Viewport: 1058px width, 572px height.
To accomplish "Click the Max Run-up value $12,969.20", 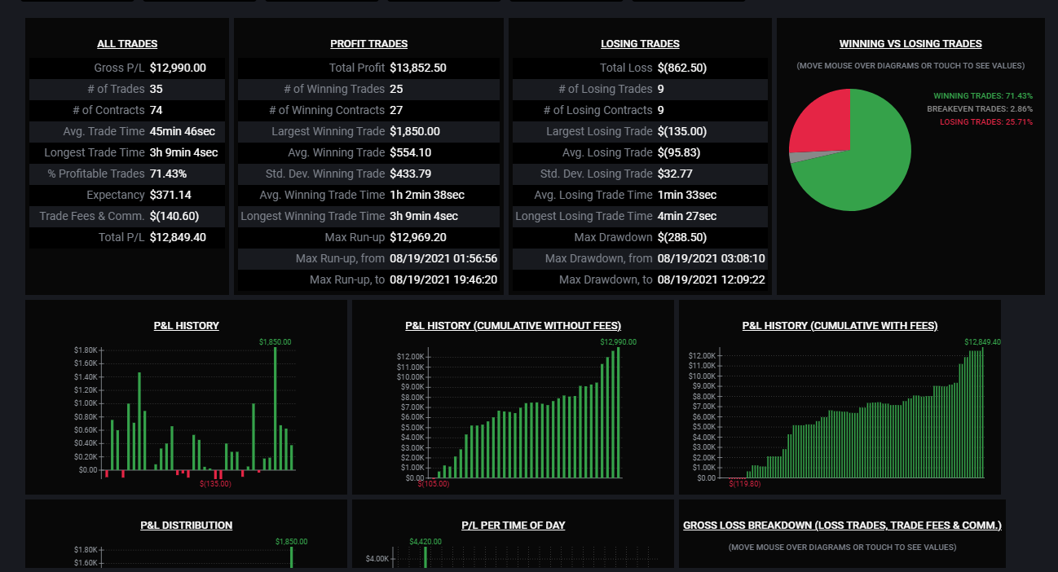I will [418, 237].
